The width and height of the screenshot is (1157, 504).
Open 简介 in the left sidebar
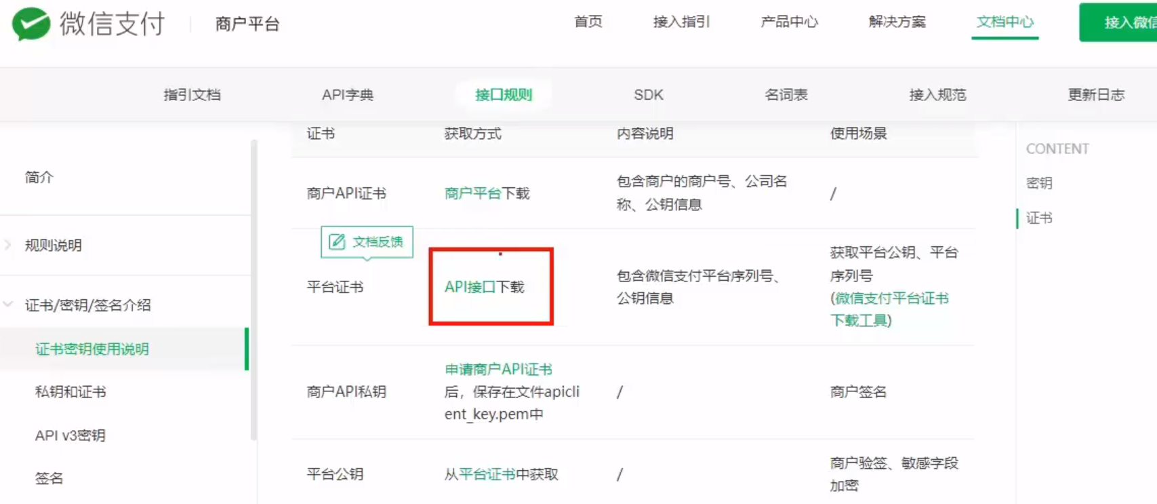[x=39, y=177]
